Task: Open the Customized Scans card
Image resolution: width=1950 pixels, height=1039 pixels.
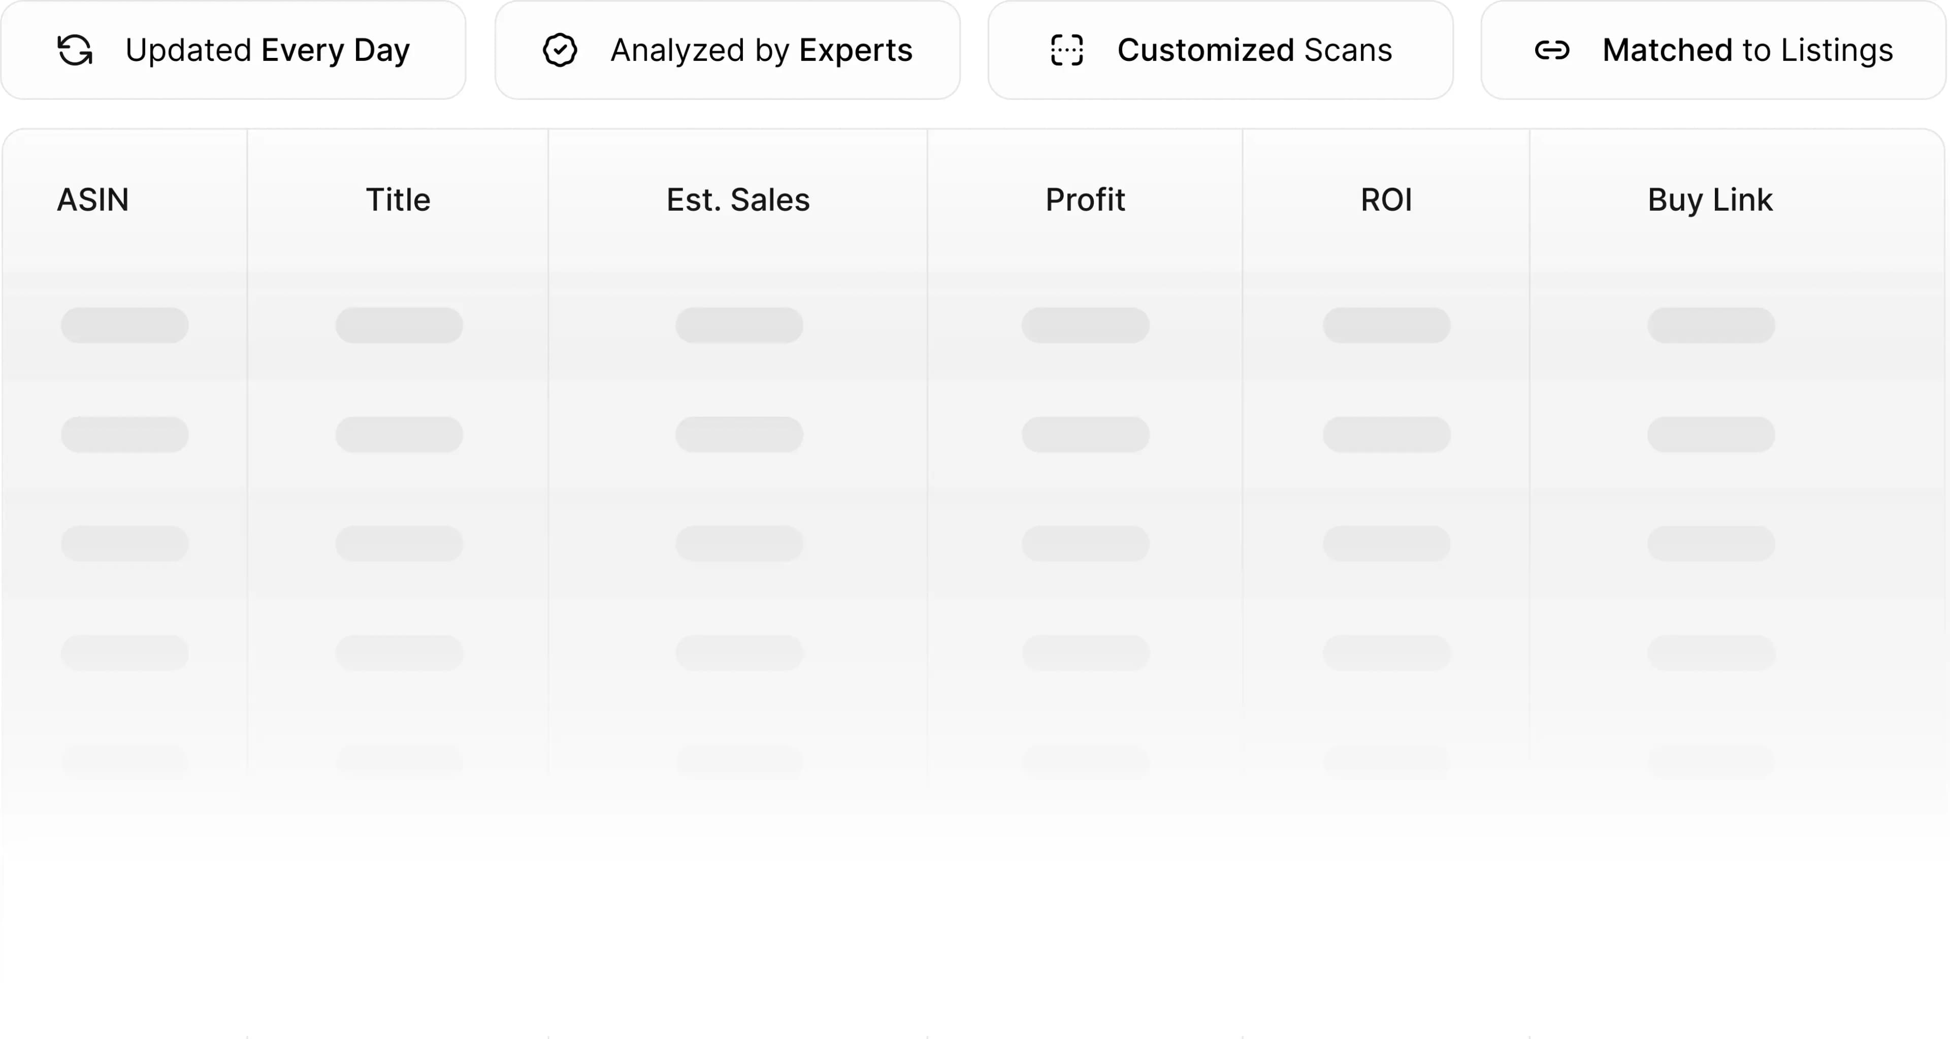Action: pos(1220,50)
